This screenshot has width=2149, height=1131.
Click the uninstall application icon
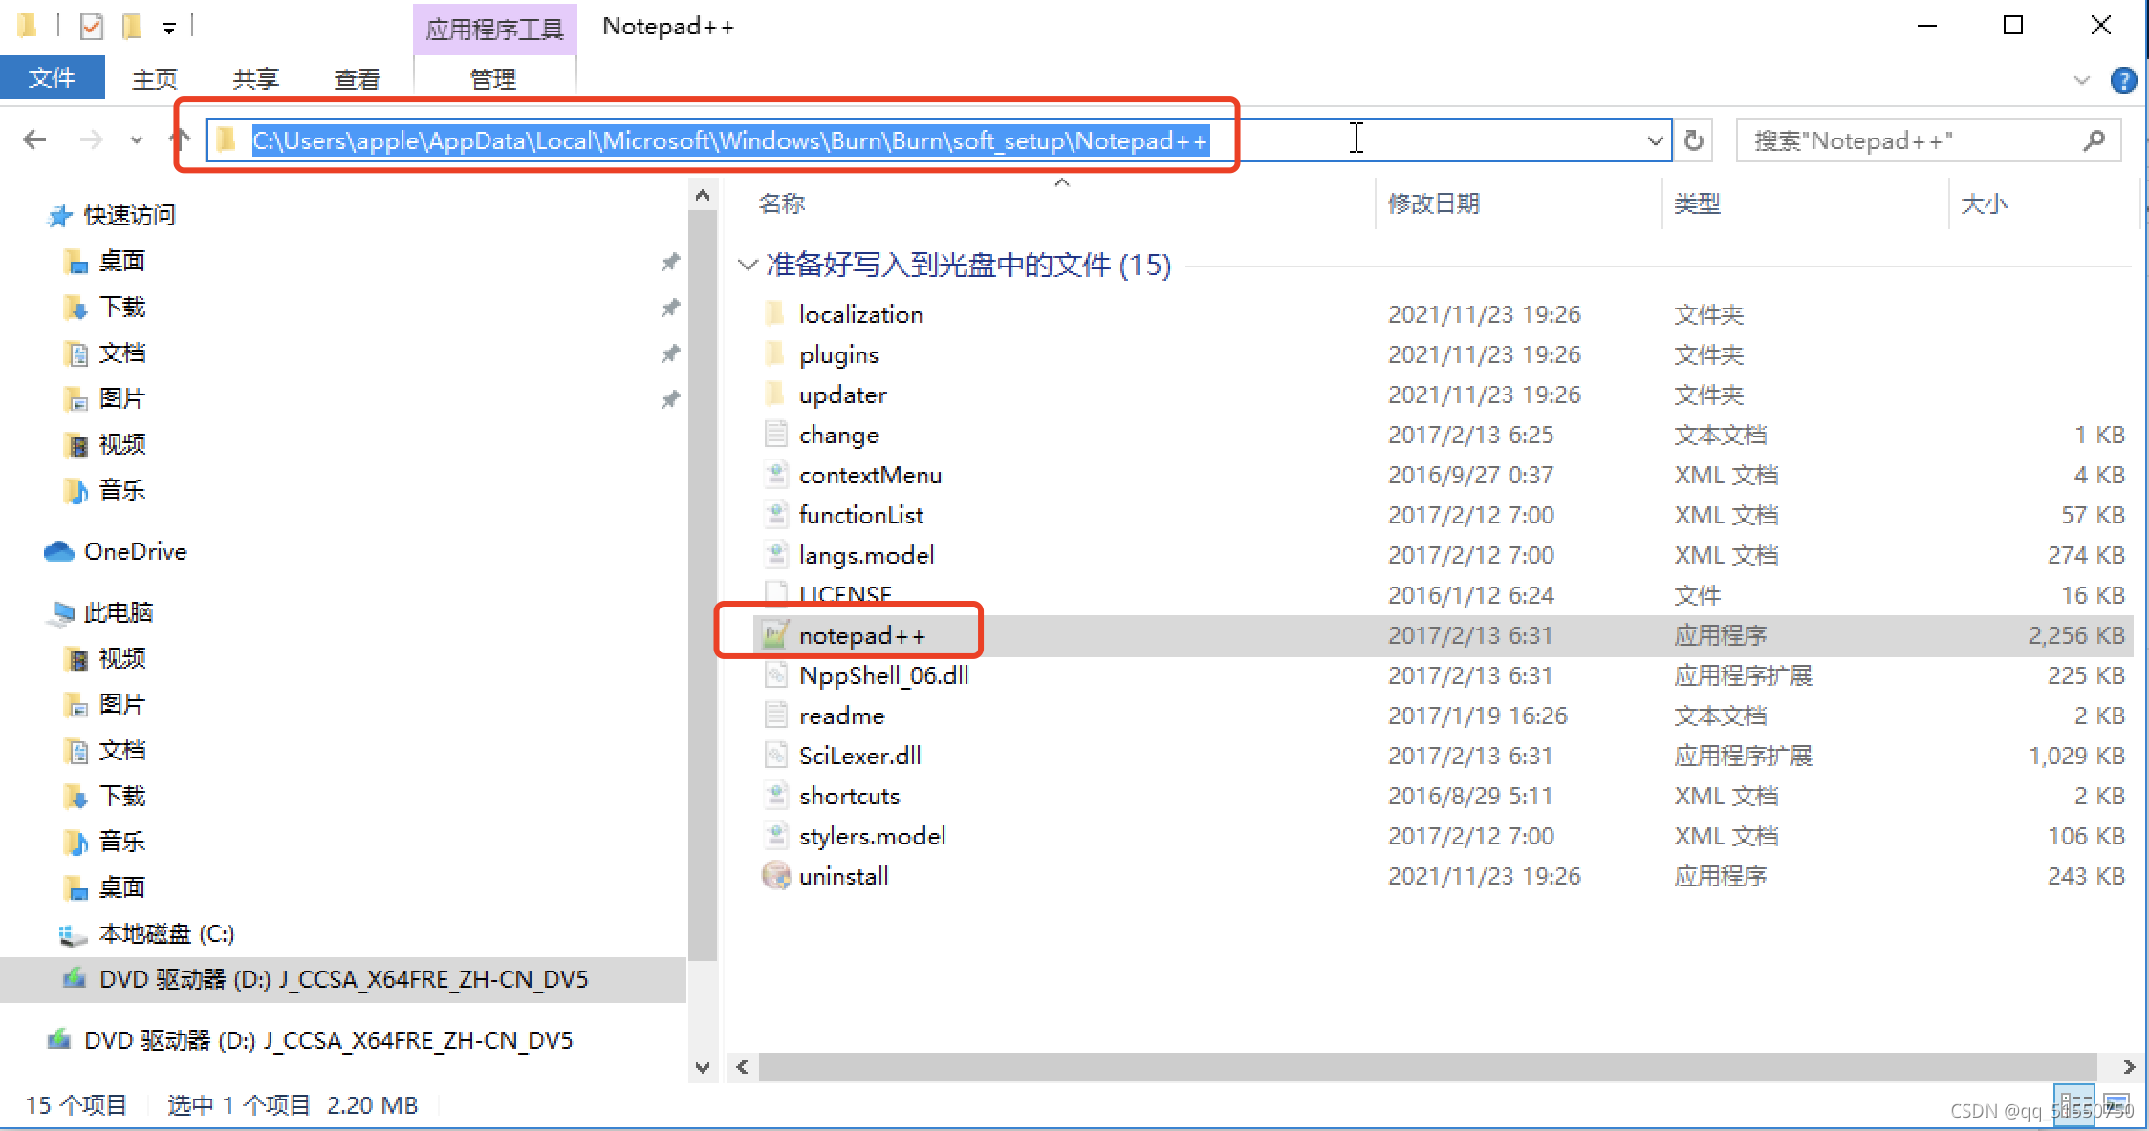775,875
